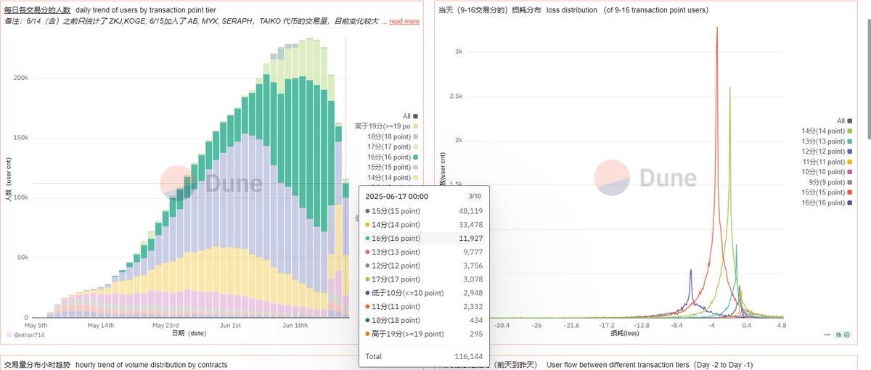The width and height of the screenshot is (871, 370).
Task: Toggle 高于19分(>=19 po legend entry in daily trend
Action: [x=386, y=126]
